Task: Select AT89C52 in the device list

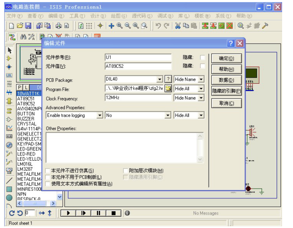Action: [x=26, y=104]
